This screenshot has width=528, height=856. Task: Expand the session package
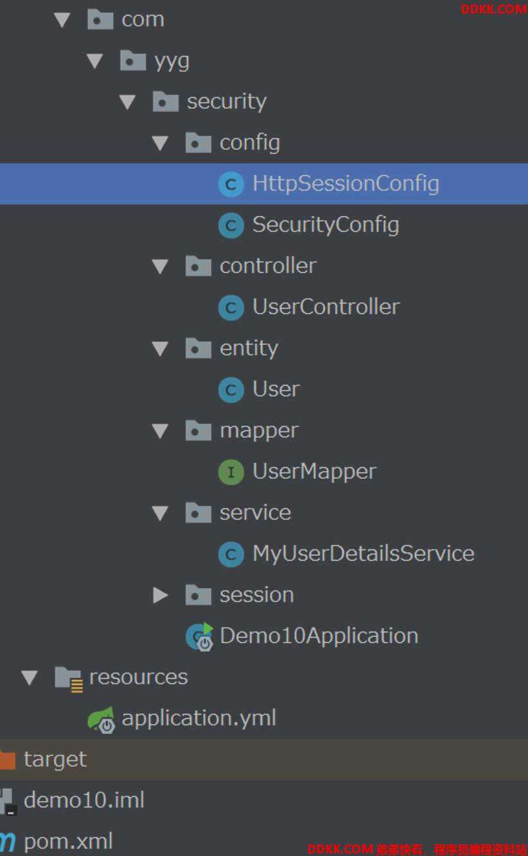coord(160,595)
